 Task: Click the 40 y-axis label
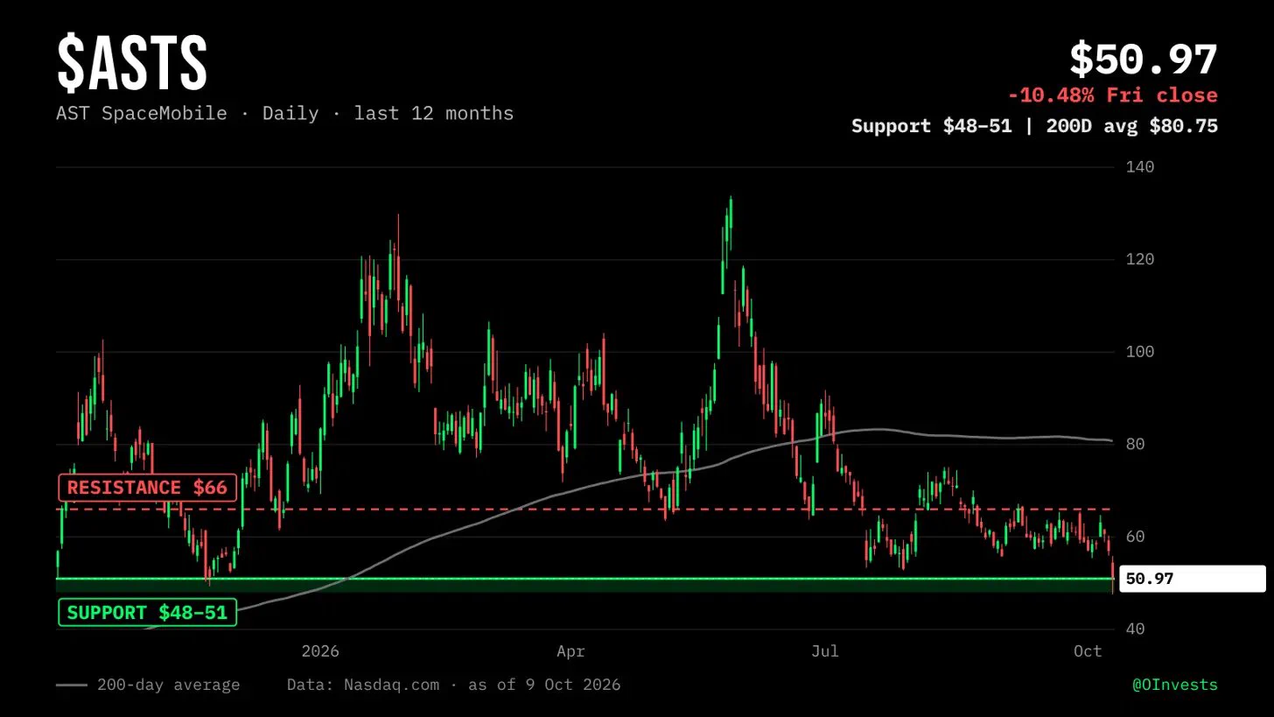[1135, 629]
